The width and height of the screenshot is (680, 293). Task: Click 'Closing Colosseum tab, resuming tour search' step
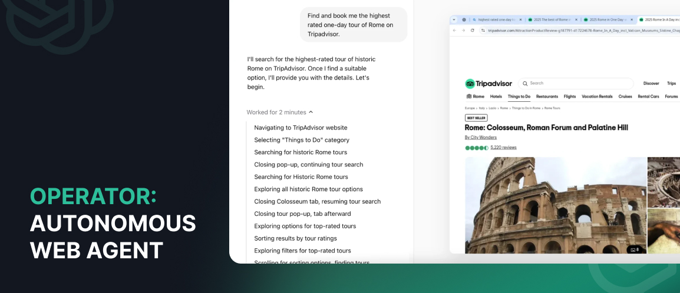(x=318, y=201)
